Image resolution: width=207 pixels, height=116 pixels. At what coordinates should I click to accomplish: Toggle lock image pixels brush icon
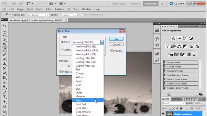pyautogui.click(x=173, y=108)
